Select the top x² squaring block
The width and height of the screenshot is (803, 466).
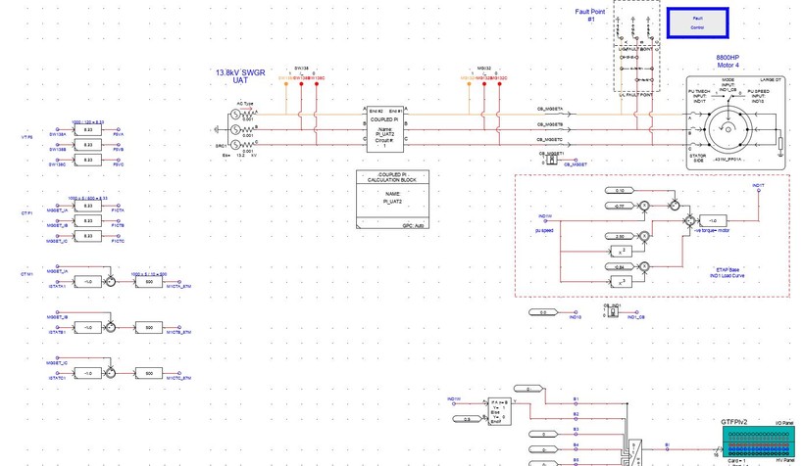pos(624,251)
